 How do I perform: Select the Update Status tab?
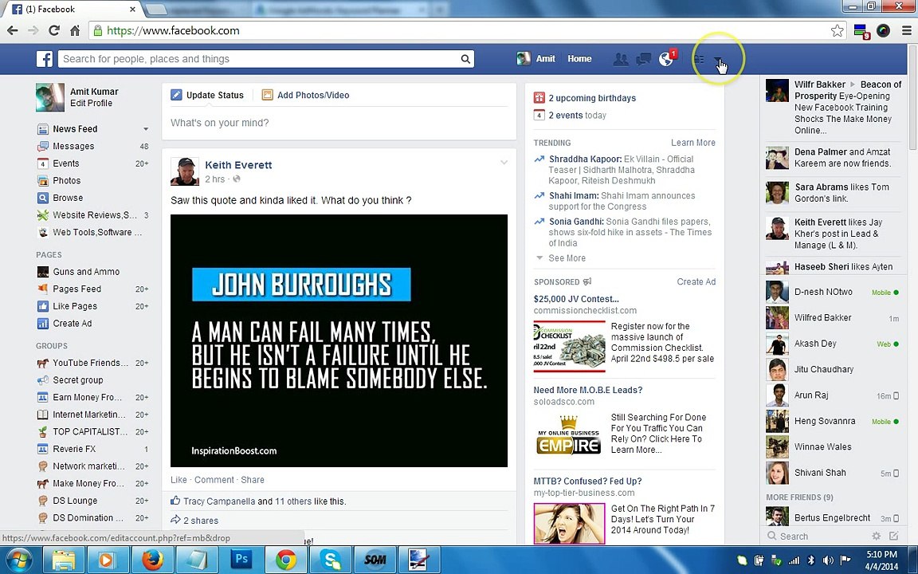coord(207,95)
